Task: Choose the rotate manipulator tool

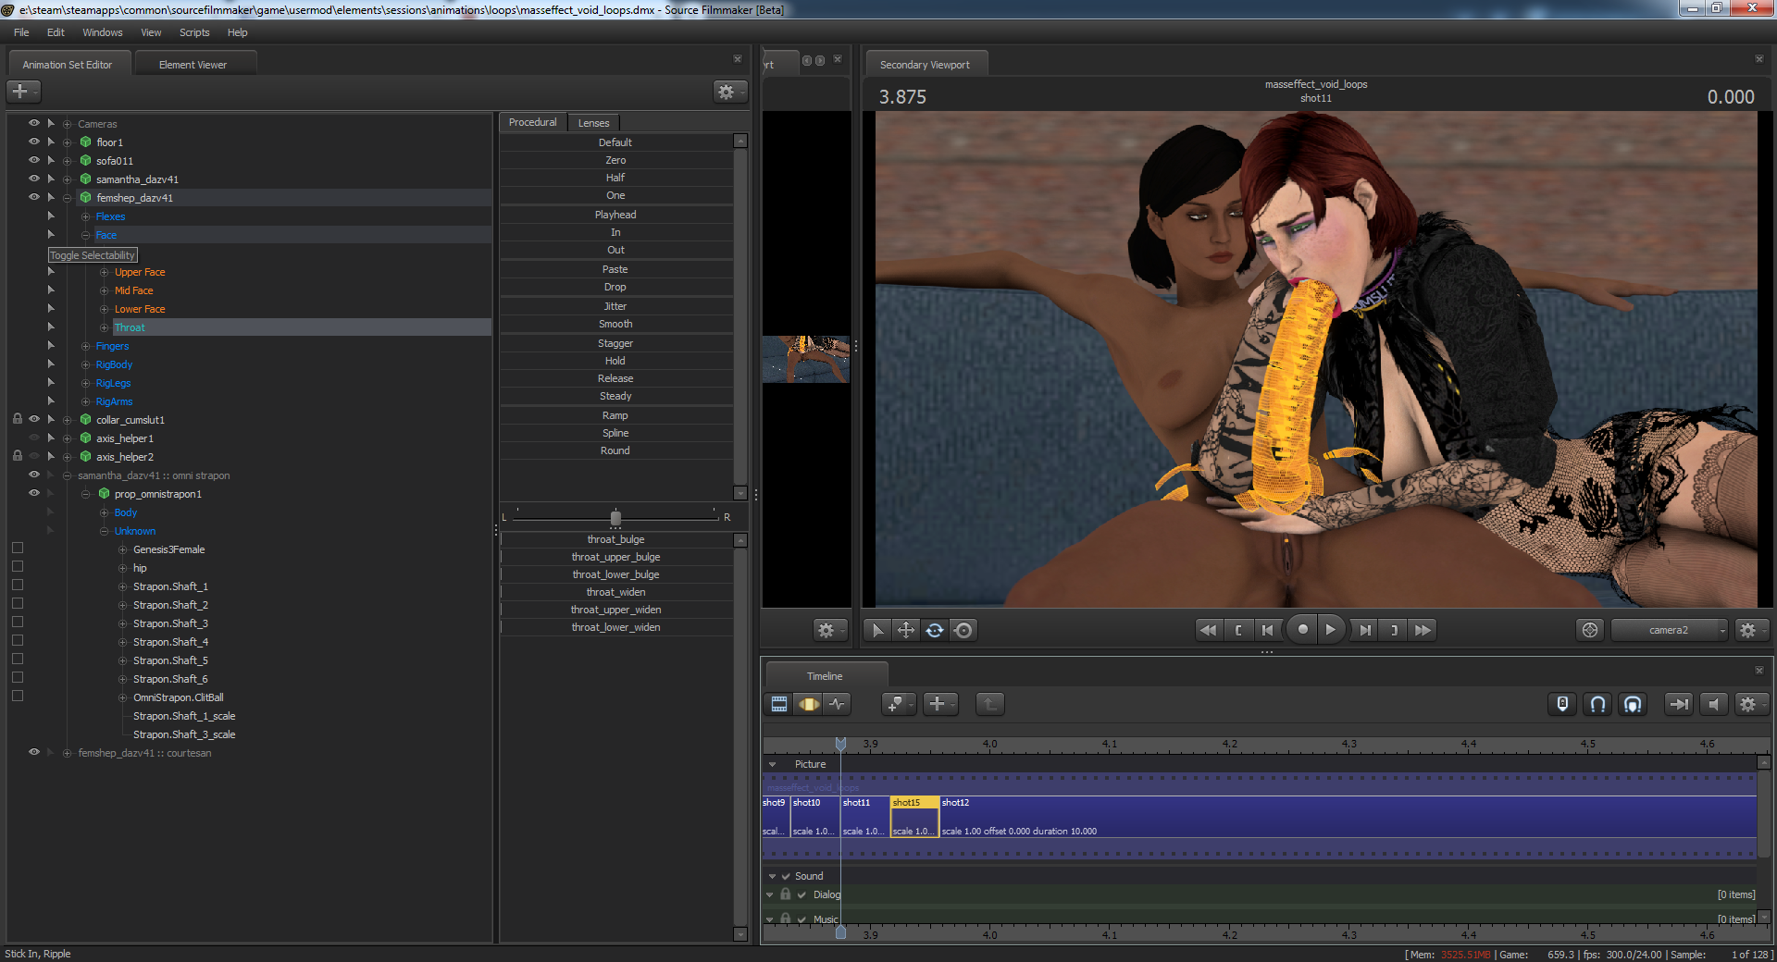Action: [x=935, y=630]
